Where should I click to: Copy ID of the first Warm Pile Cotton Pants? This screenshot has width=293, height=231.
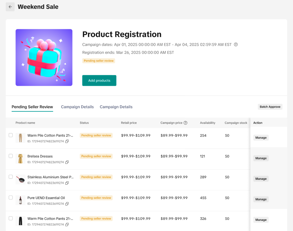[x=67, y=141]
